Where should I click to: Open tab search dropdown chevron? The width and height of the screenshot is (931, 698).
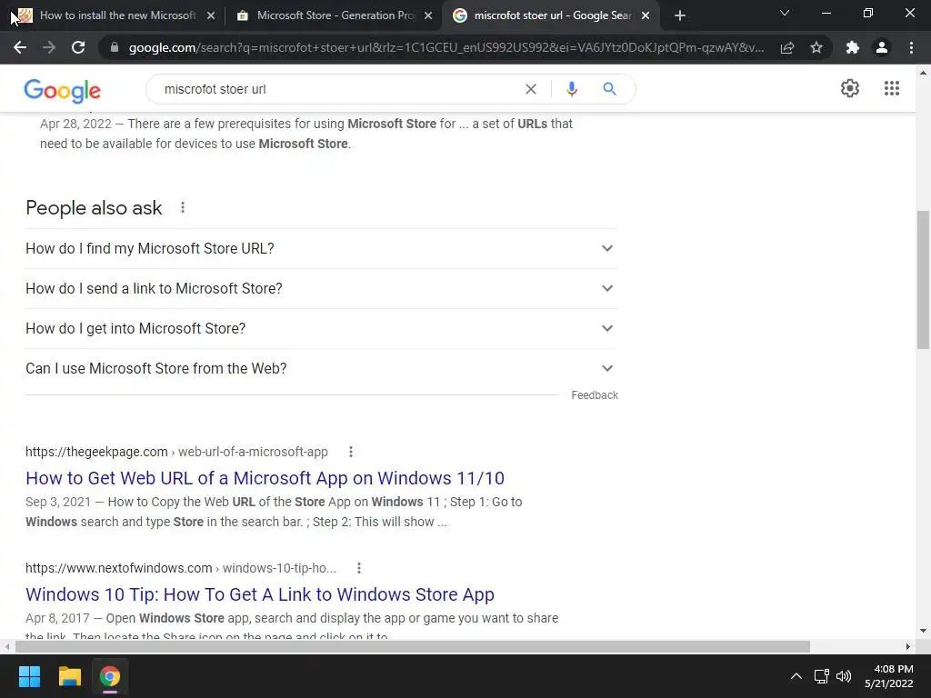[785, 13]
